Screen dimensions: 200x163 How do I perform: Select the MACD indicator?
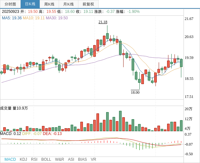click(10, 159)
